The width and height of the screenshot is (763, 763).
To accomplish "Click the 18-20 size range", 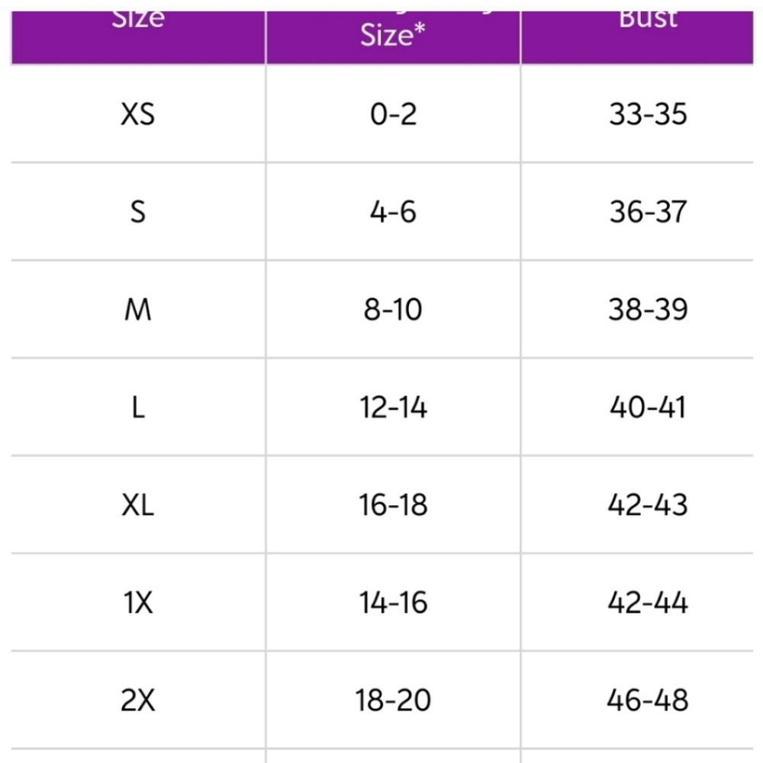I will tap(393, 700).
